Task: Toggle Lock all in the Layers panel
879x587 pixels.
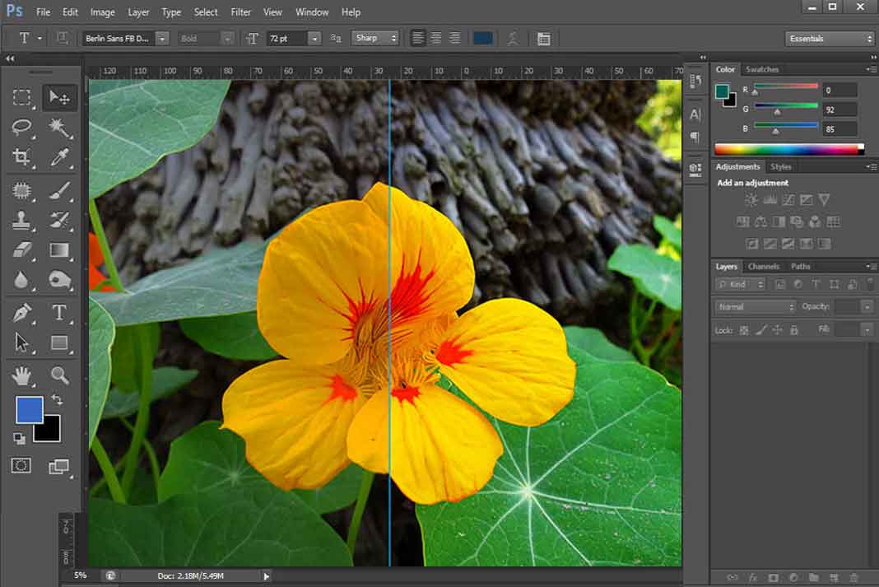Action: coord(794,329)
